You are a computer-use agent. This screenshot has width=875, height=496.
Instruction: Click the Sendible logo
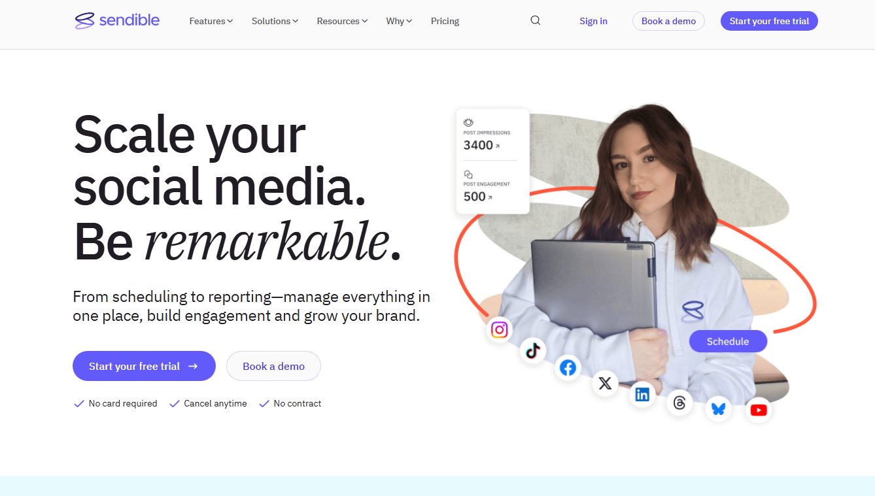point(118,21)
